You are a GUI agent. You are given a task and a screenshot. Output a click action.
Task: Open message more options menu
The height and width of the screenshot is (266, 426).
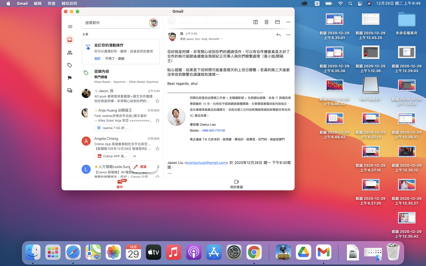pos(288,35)
